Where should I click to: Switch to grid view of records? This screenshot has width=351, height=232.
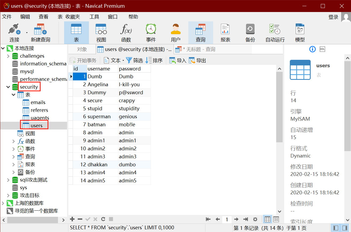tap(267, 219)
